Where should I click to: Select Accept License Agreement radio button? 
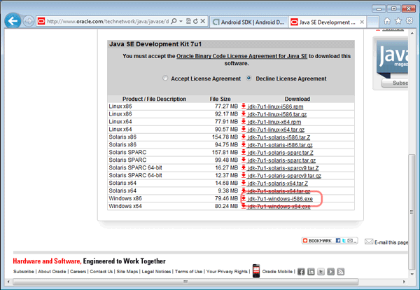(x=165, y=78)
